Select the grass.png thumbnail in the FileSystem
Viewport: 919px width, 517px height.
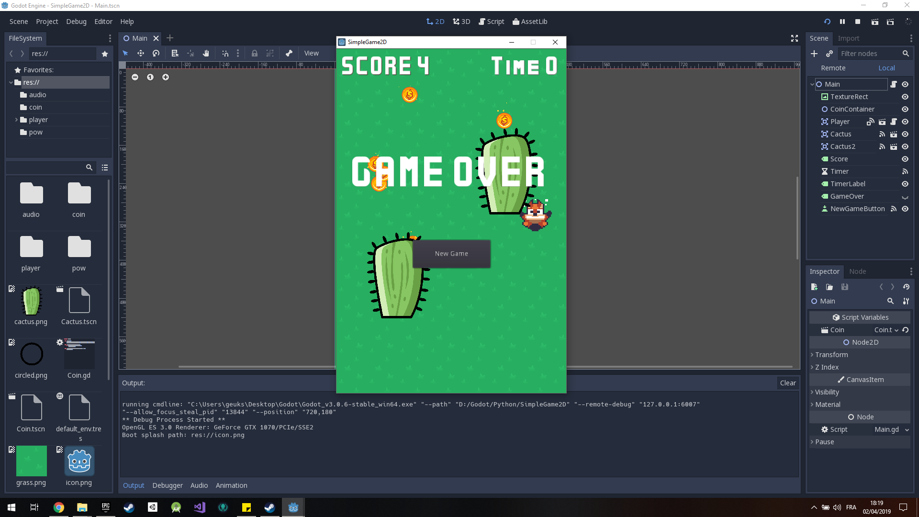pyautogui.click(x=31, y=461)
